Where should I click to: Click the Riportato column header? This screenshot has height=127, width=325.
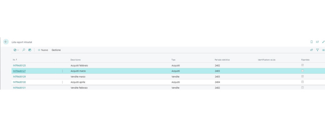305,60
